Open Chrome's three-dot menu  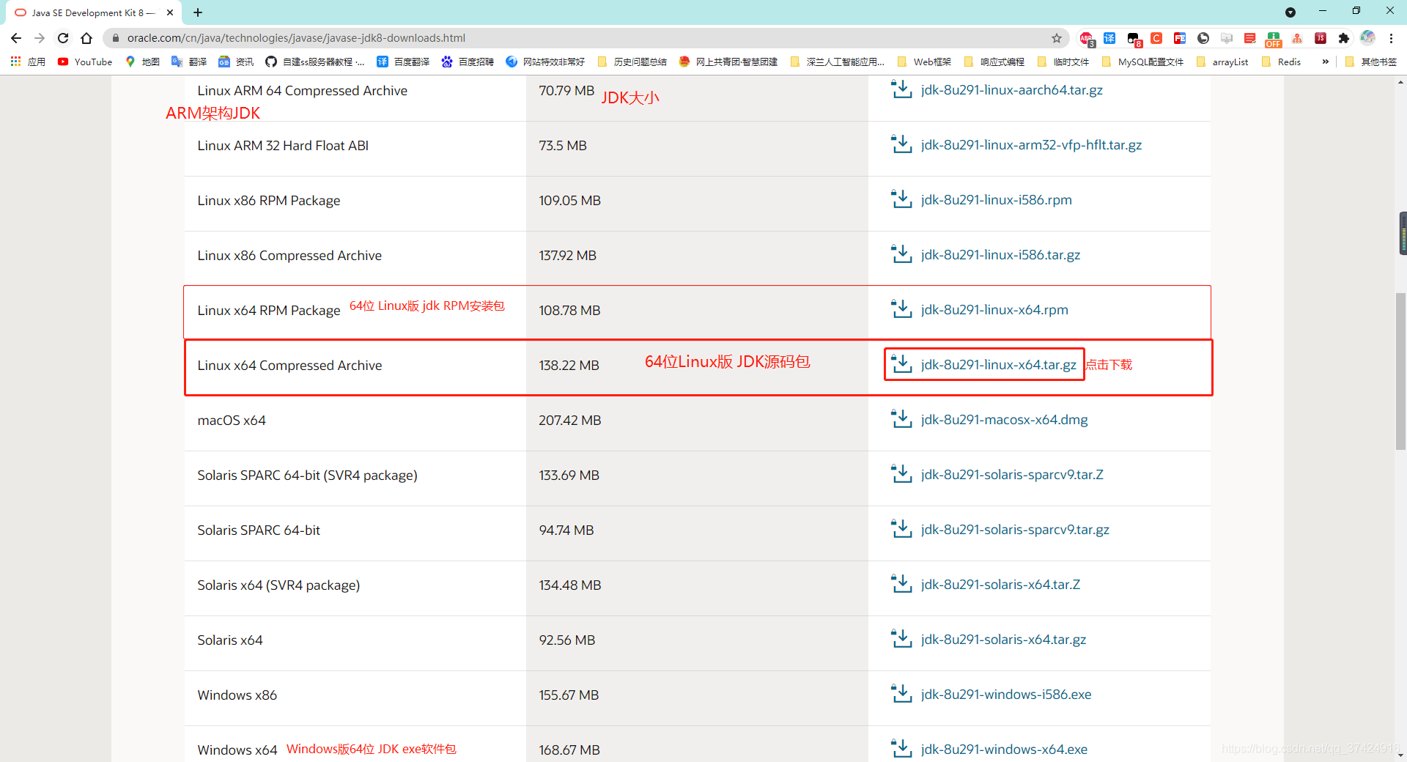tap(1391, 38)
